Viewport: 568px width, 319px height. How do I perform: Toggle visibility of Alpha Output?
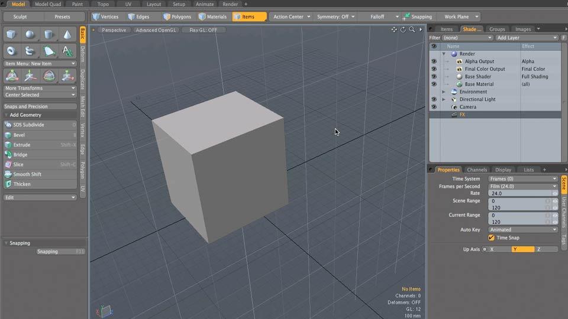[434, 61]
